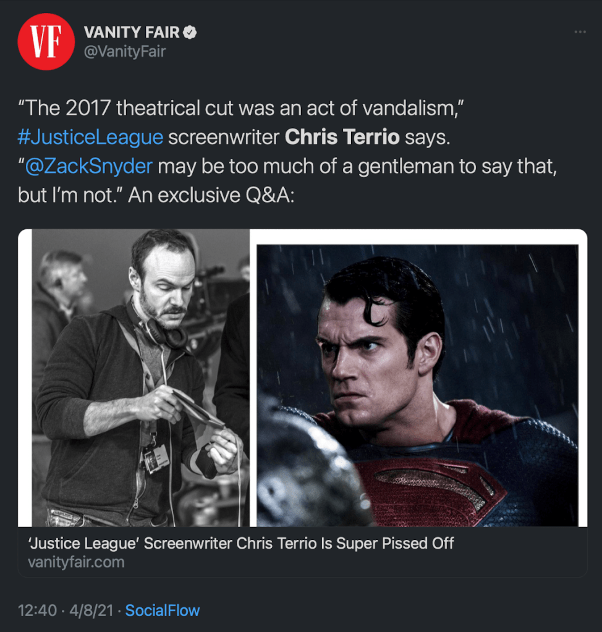Open the VANITY FAIR display name
Image resolution: width=602 pixels, height=632 pixels.
(x=132, y=33)
